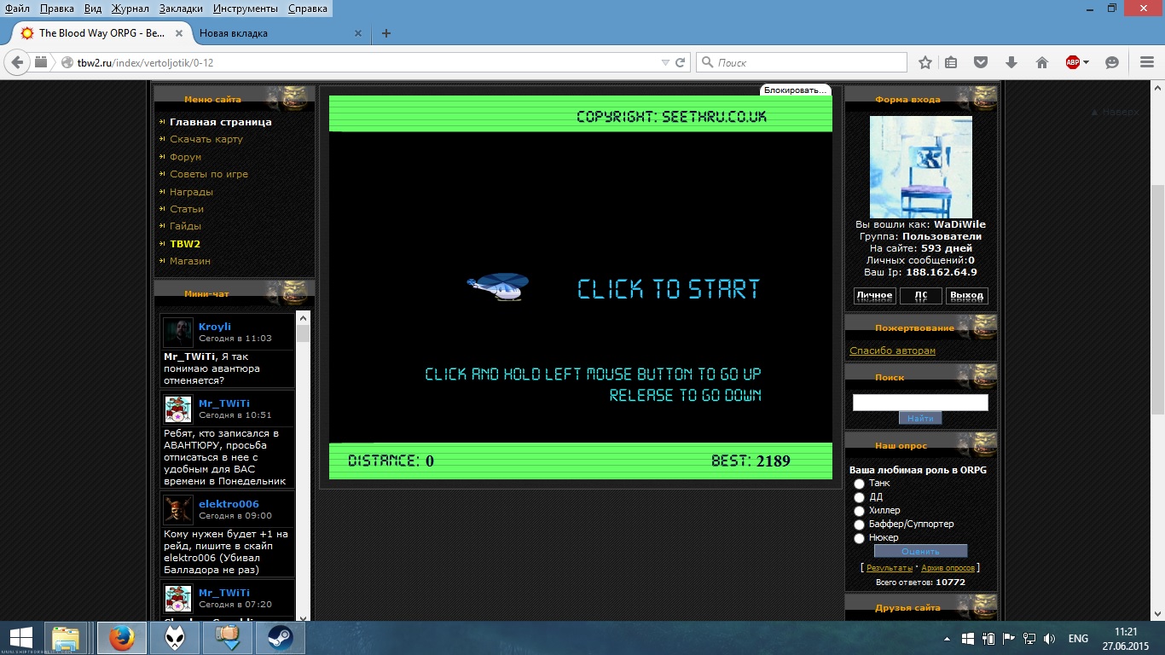Open the downloads arrow icon
Screen dimensions: 1165x655
(x=1011, y=62)
